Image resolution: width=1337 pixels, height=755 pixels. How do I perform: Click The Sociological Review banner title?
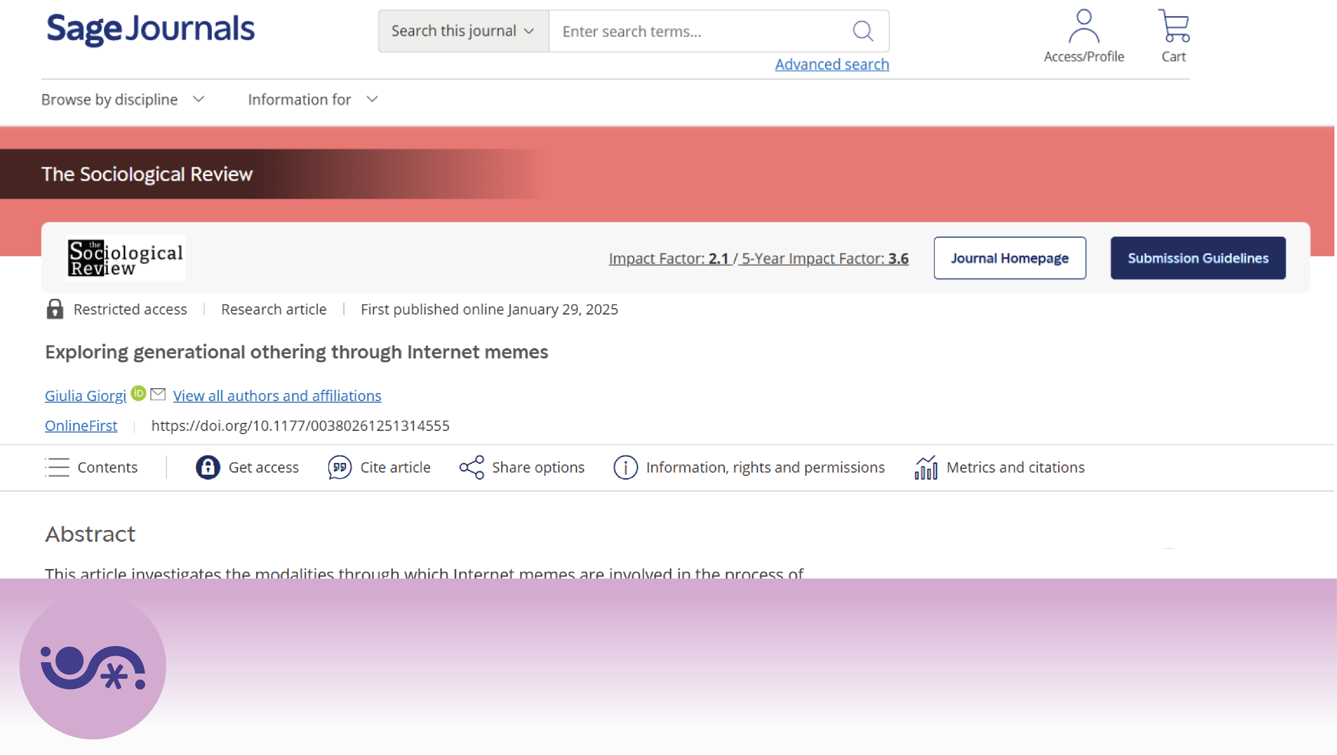point(147,174)
